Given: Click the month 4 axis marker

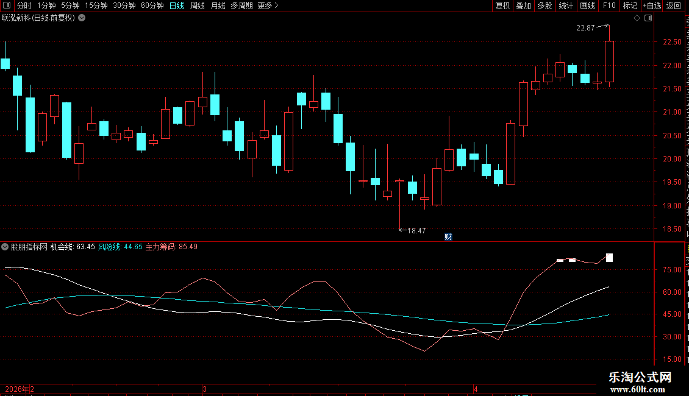Looking at the screenshot, I should pos(476,389).
